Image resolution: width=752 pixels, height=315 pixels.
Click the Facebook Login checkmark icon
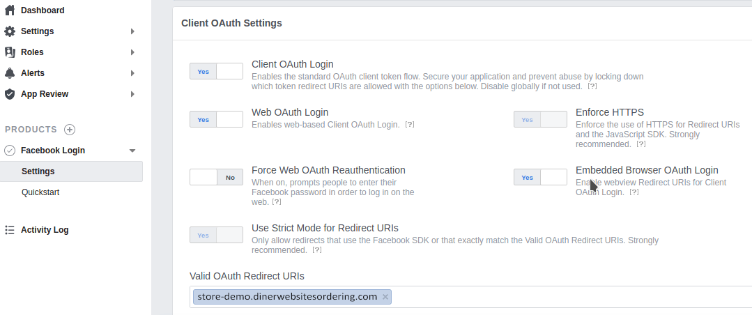point(10,151)
